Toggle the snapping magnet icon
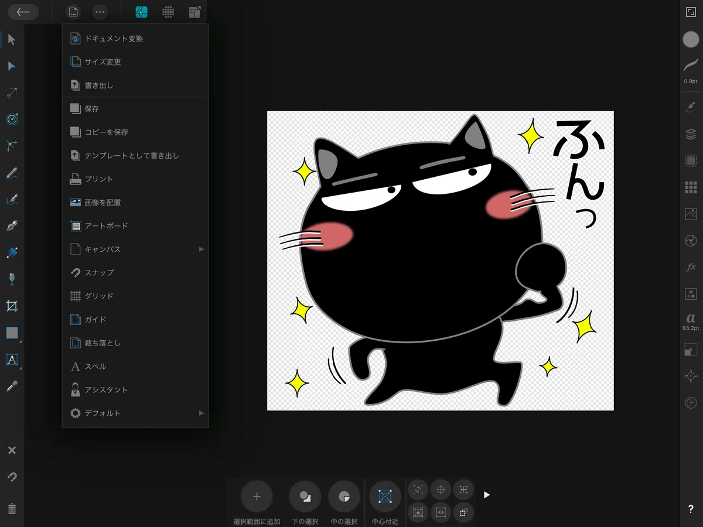The image size is (703, 527). (12, 477)
